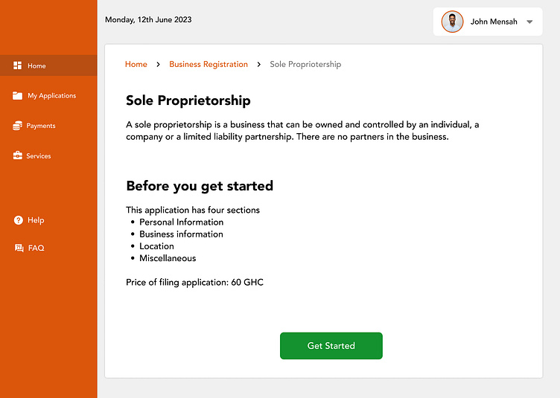Click the Home dashboard grid icon
This screenshot has height=398, width=560.
18,65
